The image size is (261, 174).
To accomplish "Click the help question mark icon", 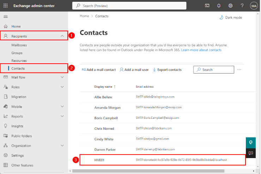I will [242, 6].
